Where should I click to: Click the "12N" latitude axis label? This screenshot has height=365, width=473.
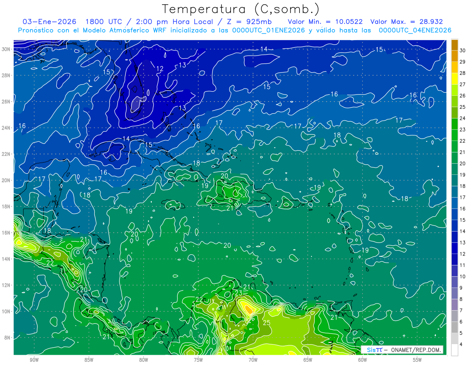pos(6,285)
